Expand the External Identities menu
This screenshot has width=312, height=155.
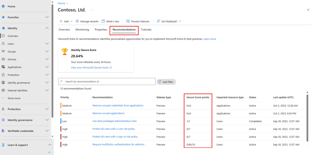pos(47,90)
